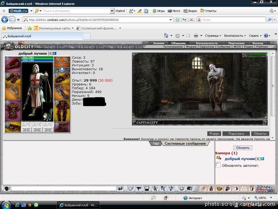Open info icon next to добрый лучник title

[x=55, y=53]
